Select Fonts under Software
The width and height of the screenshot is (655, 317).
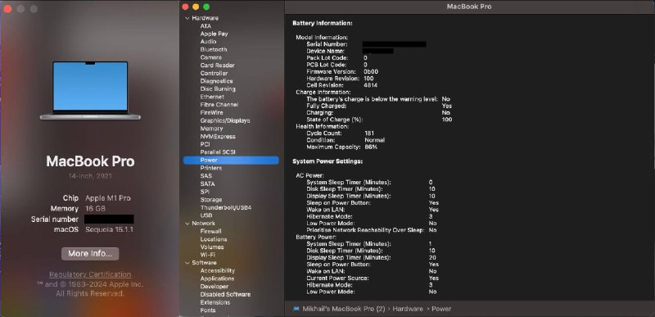point(208,310)
